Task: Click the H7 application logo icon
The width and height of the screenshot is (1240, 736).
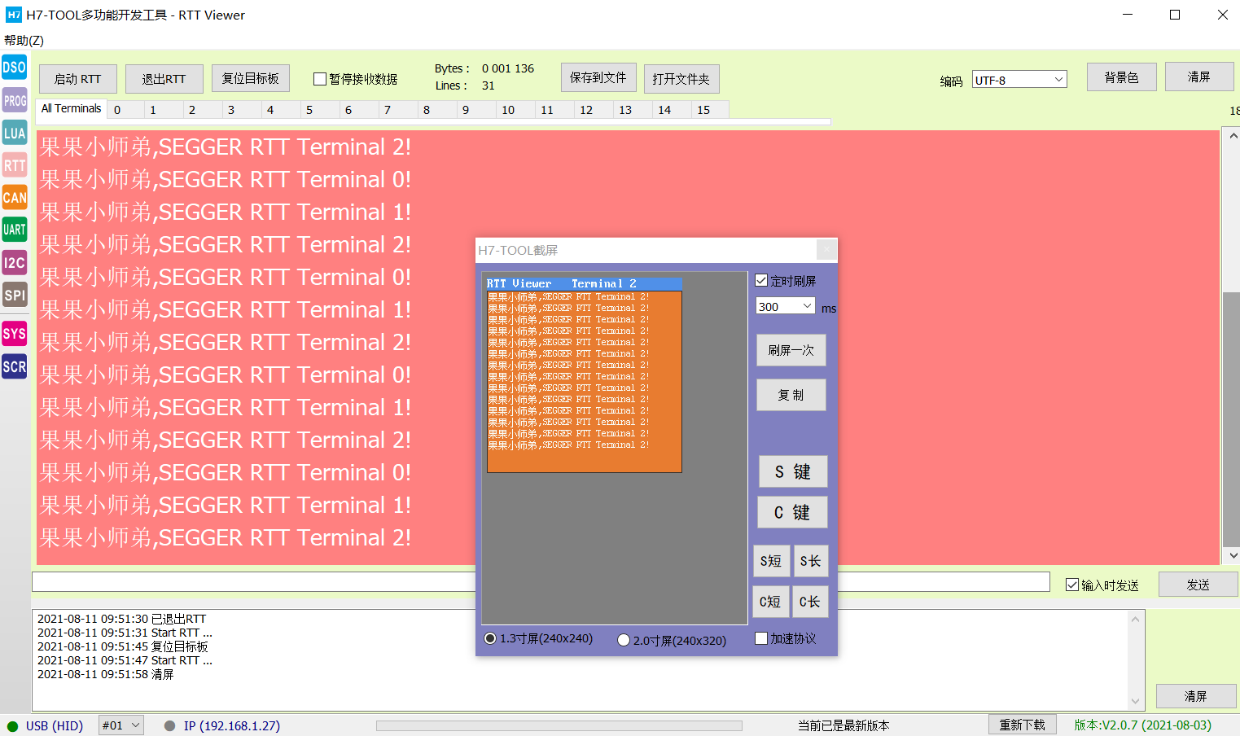Action: (13, 15)
